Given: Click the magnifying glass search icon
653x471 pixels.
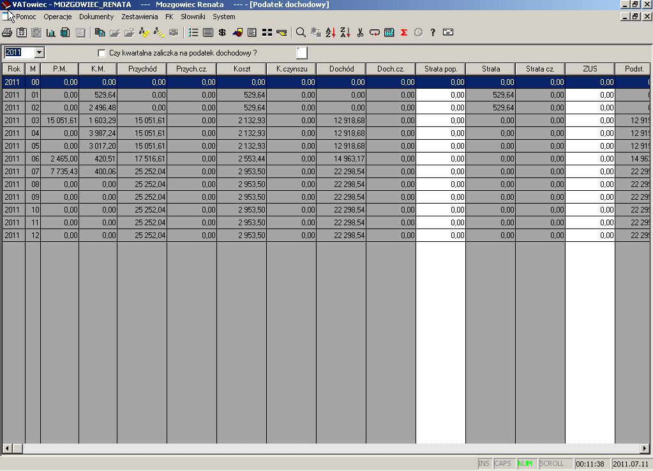Looking at the screenshot, I should pos(301,33).
